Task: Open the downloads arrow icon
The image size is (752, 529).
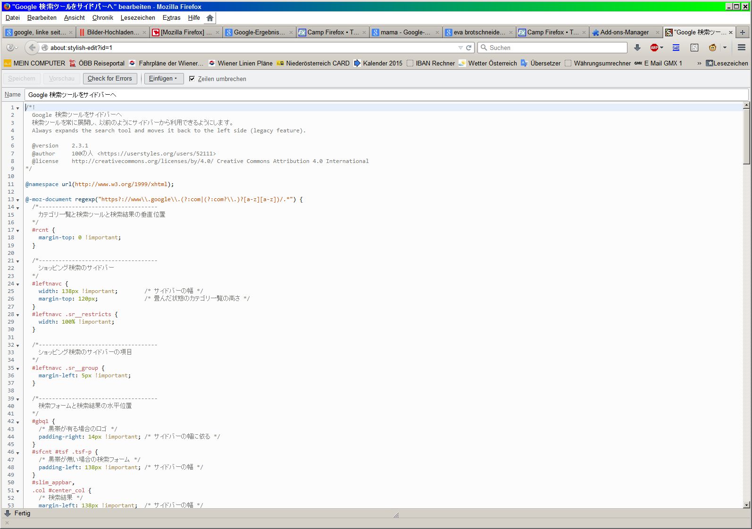Action: point(637,48)
